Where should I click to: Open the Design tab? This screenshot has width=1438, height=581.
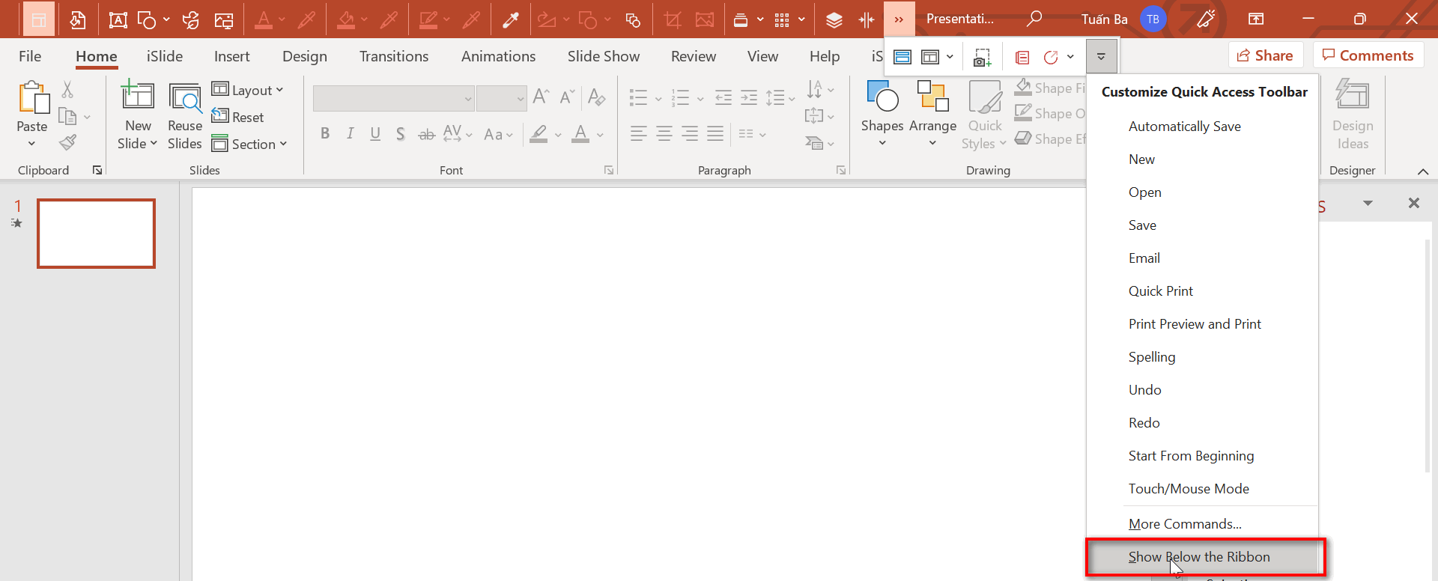coord(305,56)
